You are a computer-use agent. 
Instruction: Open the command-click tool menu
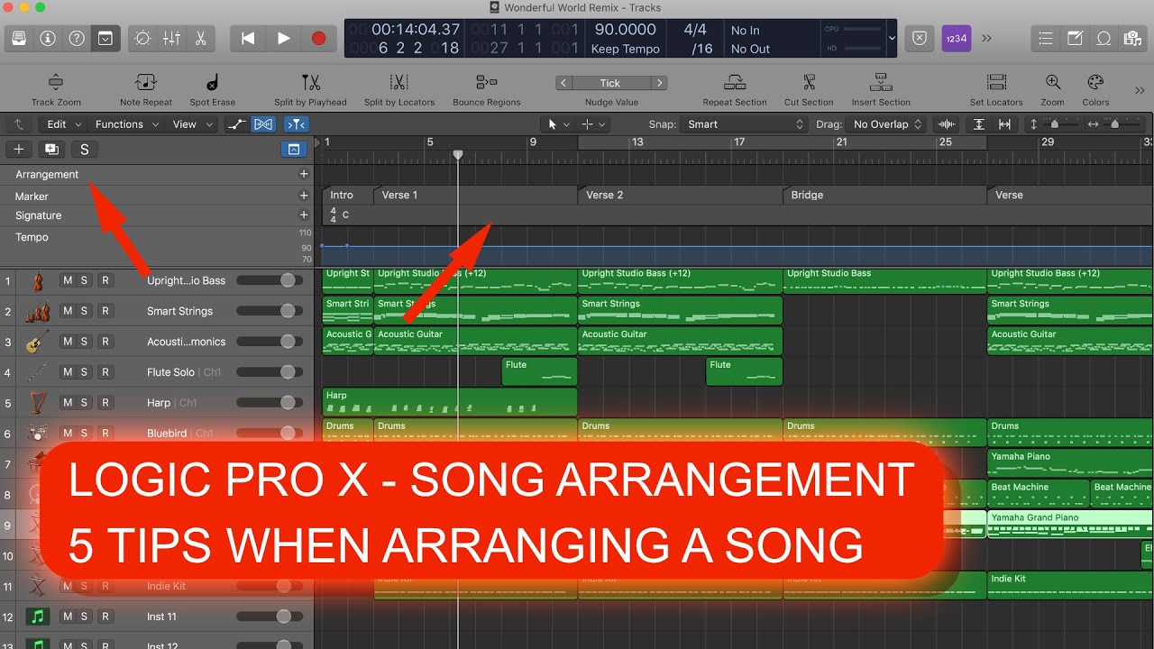(x=593, y=124)
